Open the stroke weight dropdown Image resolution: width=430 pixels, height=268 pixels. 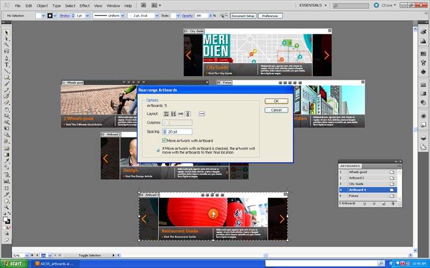point(87,16)
